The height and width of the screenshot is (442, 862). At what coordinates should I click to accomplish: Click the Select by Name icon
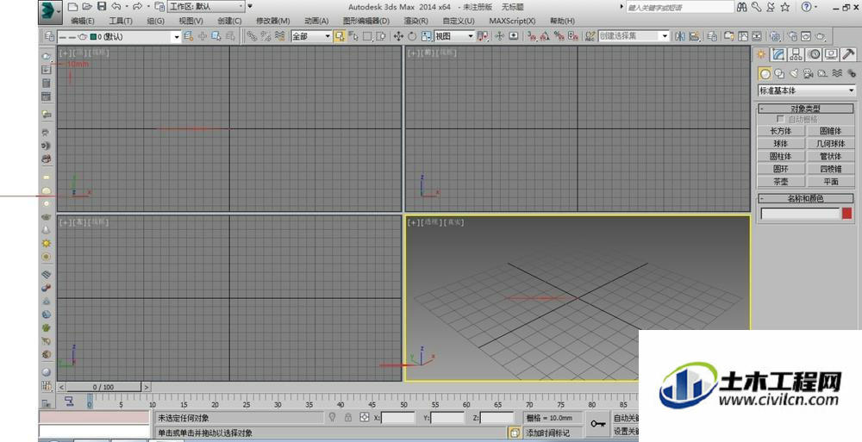coord(353,36)
